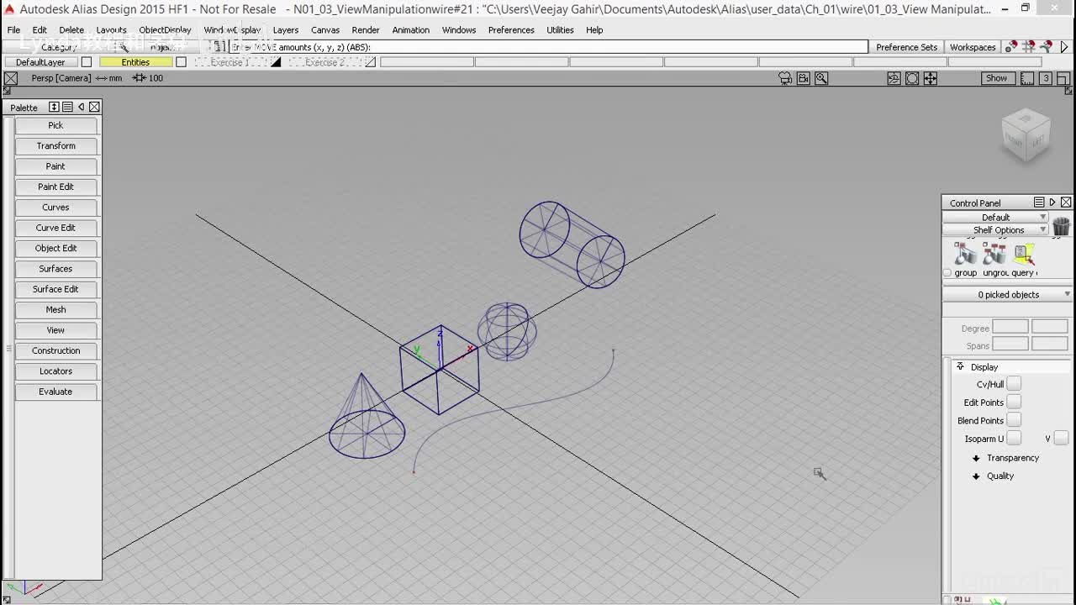Click the tumble view icon
Screen dimensions: 1076x605
click(894, 78)
